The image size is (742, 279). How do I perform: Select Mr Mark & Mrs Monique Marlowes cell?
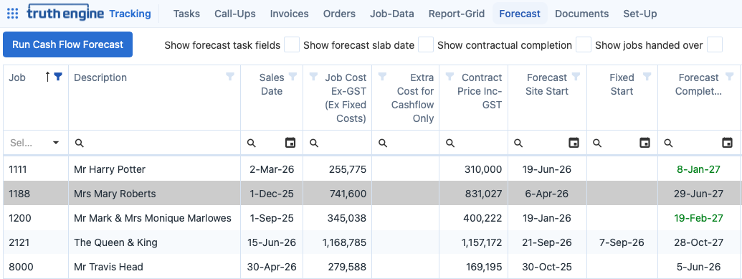pyautogui.click(x=154, y=218)
